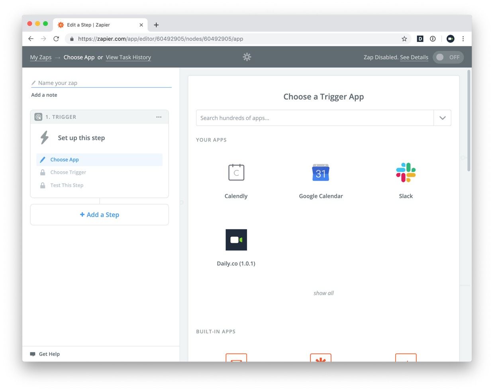Click the Daily.co browser extension icon
The height and width of the screenshot is (391, 494).
point(451,39)
